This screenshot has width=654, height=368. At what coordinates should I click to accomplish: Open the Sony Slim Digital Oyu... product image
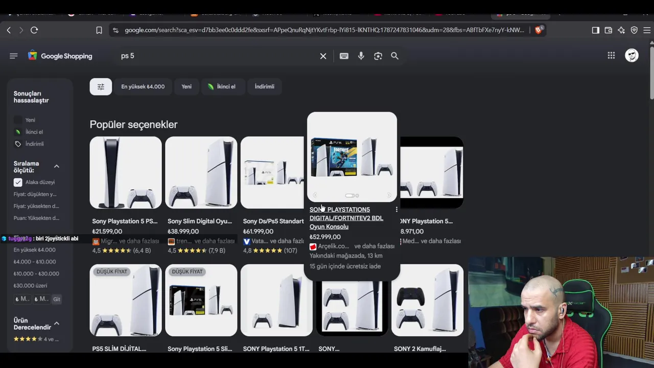pos(201,172)
